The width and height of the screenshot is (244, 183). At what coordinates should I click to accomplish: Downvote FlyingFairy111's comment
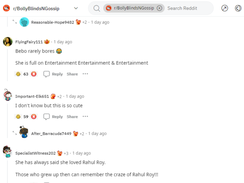[x=34, y=74]
